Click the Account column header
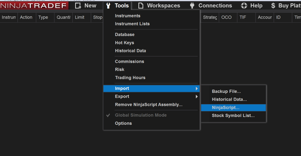Screen dimensions: 301x156 (x=265, y=17)
